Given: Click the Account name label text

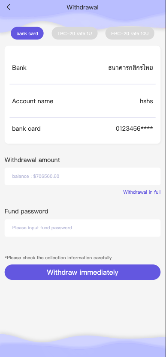Looking at the screenshot, I should [x=33, y=101].
